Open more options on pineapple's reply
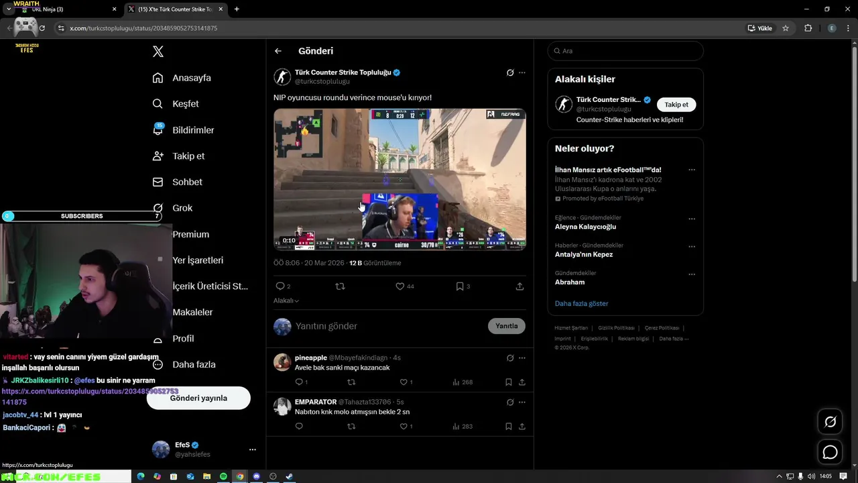This screenshot has height=483, width=858. [522, 358]
